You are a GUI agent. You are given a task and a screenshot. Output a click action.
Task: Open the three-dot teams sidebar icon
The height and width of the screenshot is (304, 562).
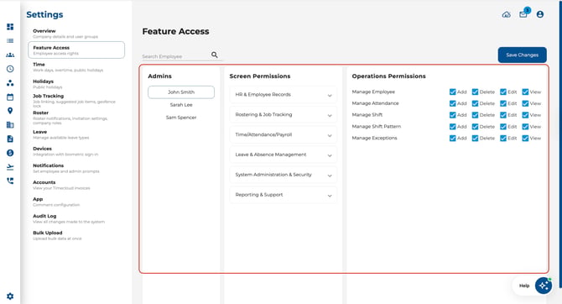tap(10, 83)
